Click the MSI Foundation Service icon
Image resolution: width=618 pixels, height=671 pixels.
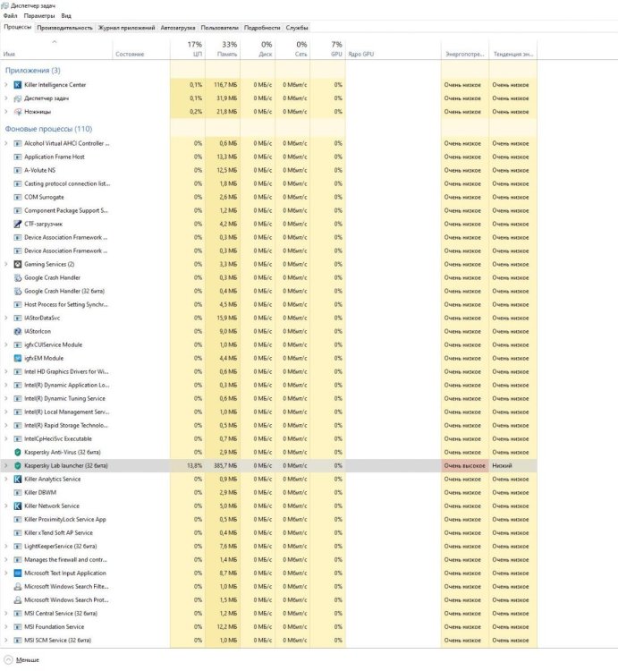[18, 627]
